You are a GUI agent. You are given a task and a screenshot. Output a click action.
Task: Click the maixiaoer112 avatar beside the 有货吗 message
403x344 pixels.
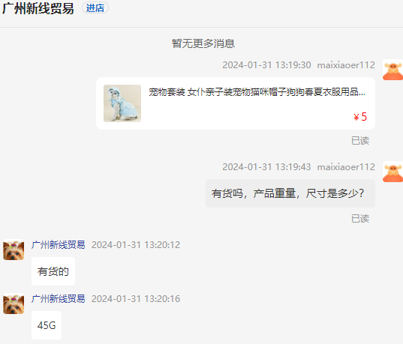(392, 172)
